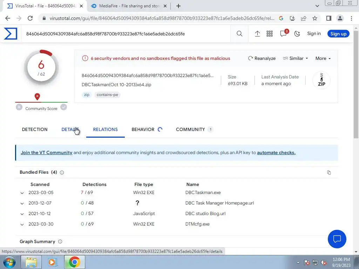
Task: Open Windows Explorer from taskbar
Action: 31,262
